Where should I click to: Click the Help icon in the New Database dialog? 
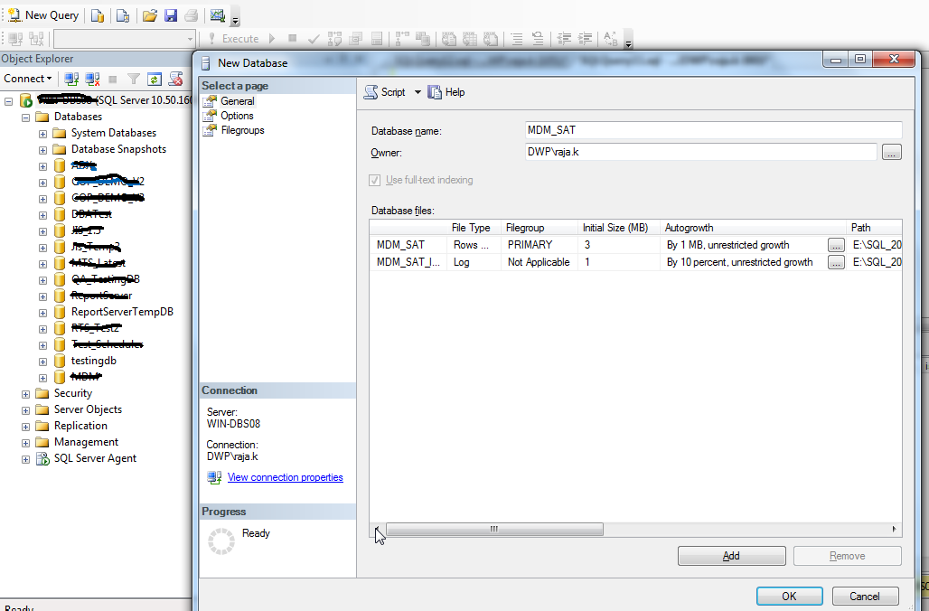pyautogui.click(x=446, y=91)
